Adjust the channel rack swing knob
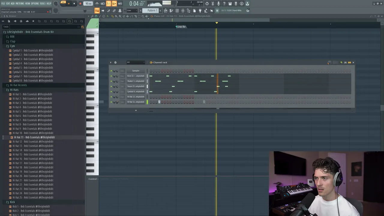 pyautogui.click(x=329, y=62)
